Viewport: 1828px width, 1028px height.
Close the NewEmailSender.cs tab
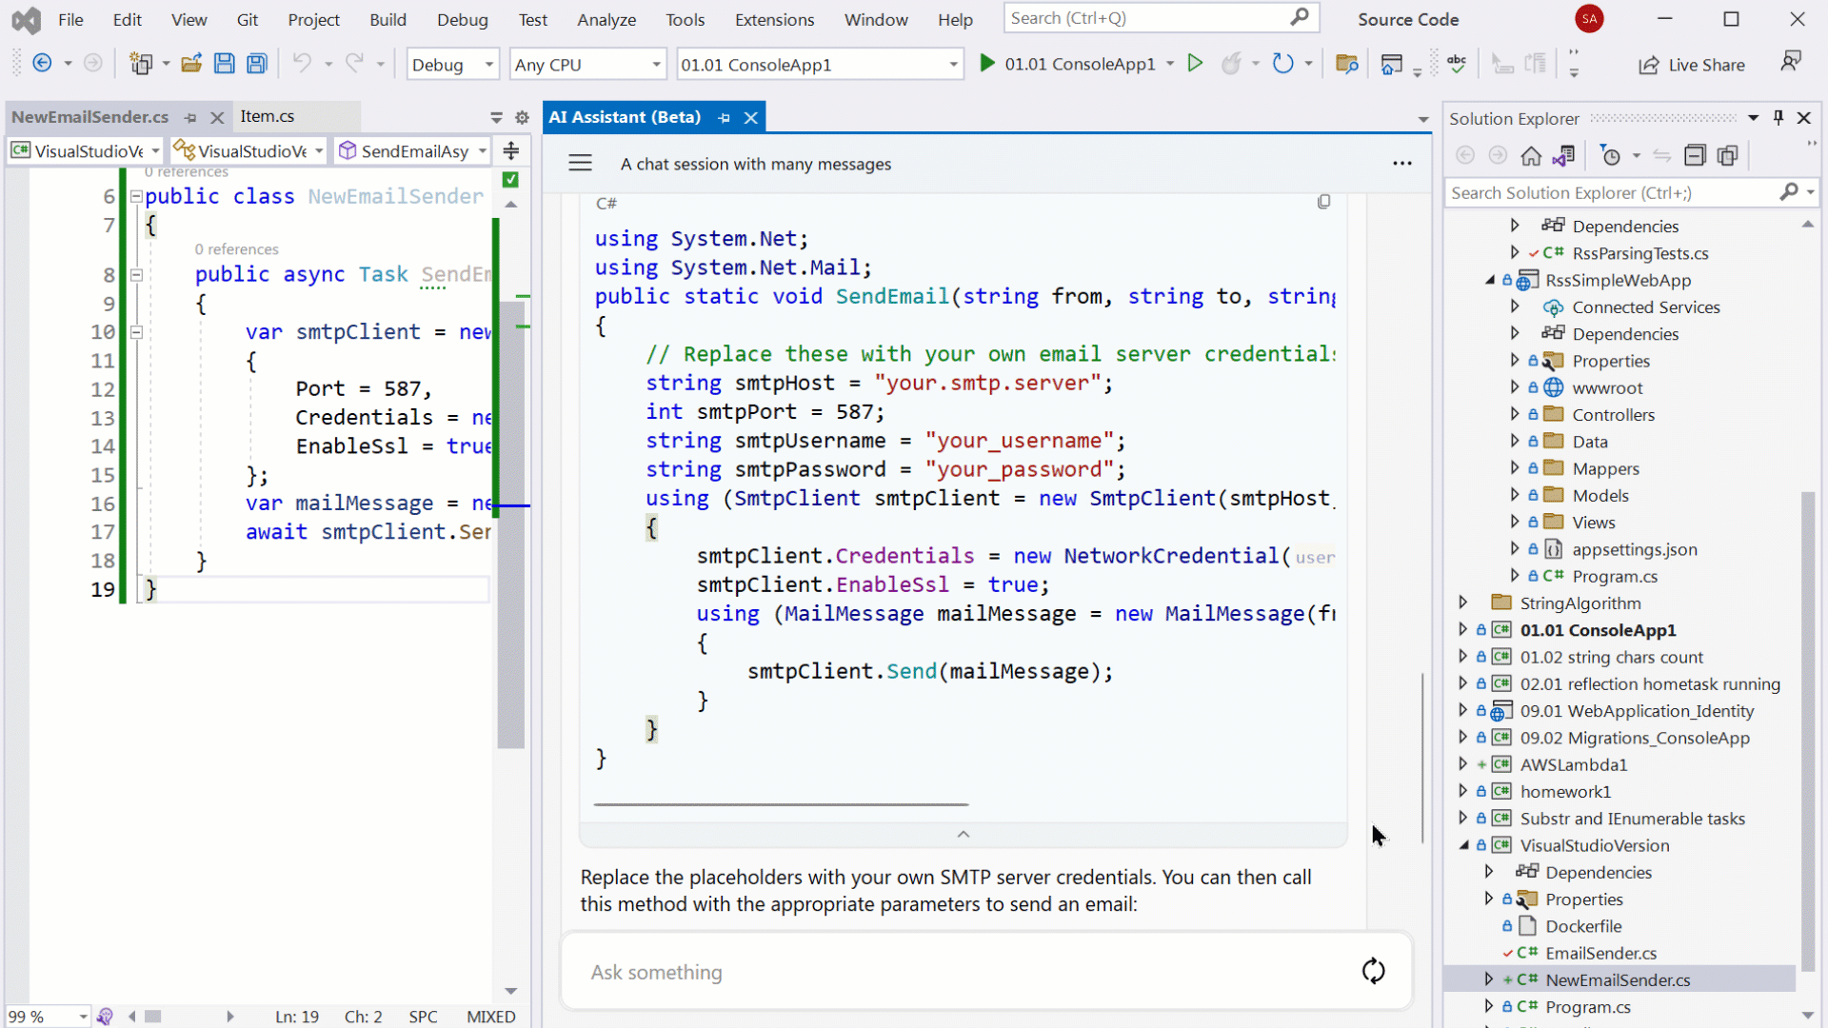point(217,117)
